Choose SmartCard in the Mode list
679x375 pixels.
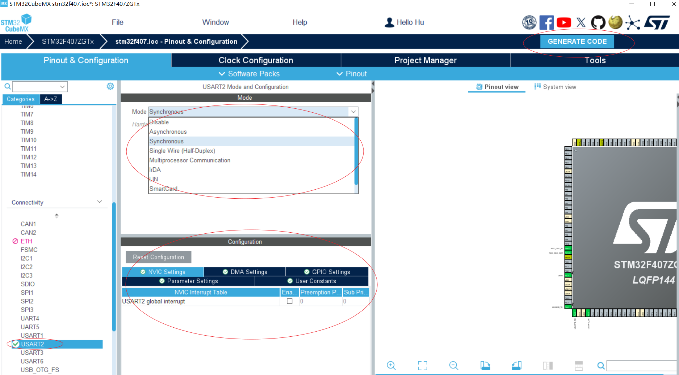(251, 189)
